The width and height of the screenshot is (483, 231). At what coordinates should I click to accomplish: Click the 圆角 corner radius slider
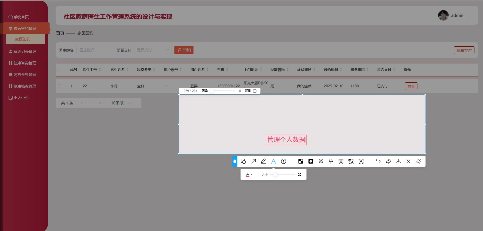point(223,91)
